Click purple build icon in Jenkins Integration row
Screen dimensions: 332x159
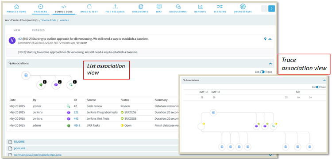pos(68,113)
